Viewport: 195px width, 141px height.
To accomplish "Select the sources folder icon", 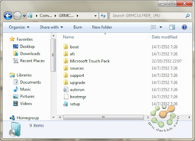I will pyautogui.click(x=66, y=68).
